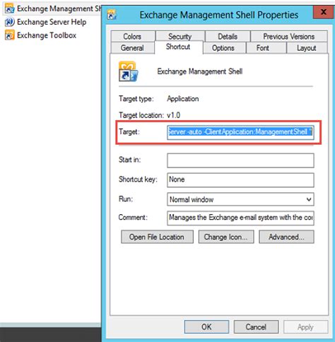Confirm the dialog with OK
This screenshot has width=335, height=342.
(x=206, y=326)
